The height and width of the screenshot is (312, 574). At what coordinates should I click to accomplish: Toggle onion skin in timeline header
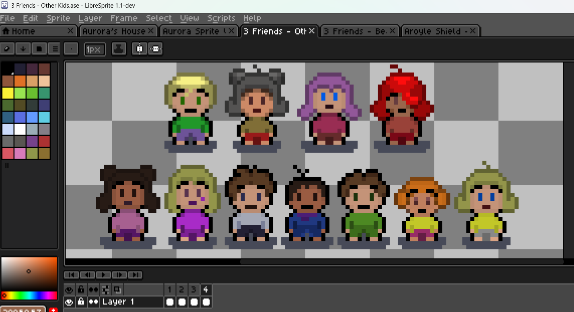click(x=117, y=290)
